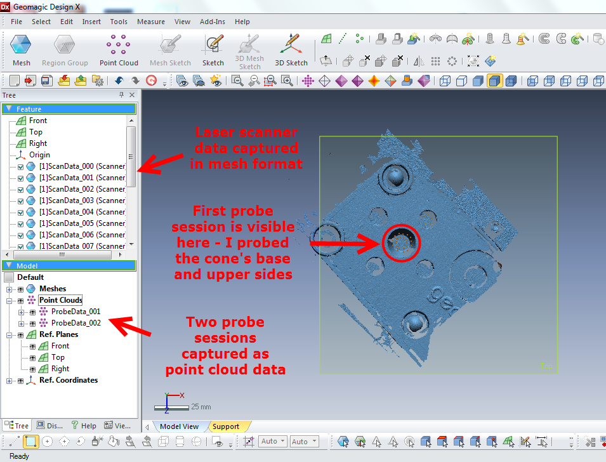Open the Auto dropdown near the bottom
This screenshot has height=462, width=606.
[272, 441]
